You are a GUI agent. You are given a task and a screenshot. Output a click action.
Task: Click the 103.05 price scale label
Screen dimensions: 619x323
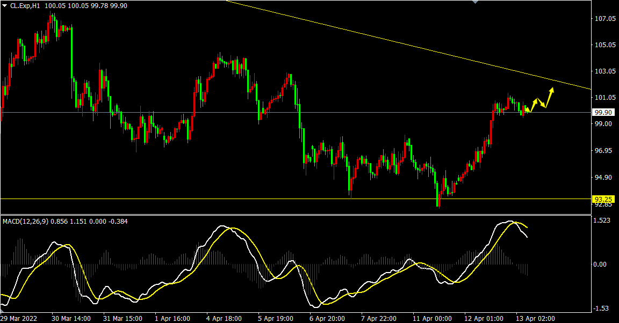click(x=605, y=71)
